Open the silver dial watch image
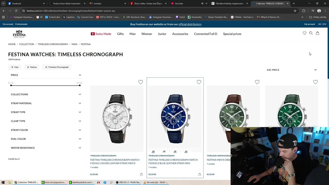The image size is (329, 185). pyautogui.click(x=117, y=118)
